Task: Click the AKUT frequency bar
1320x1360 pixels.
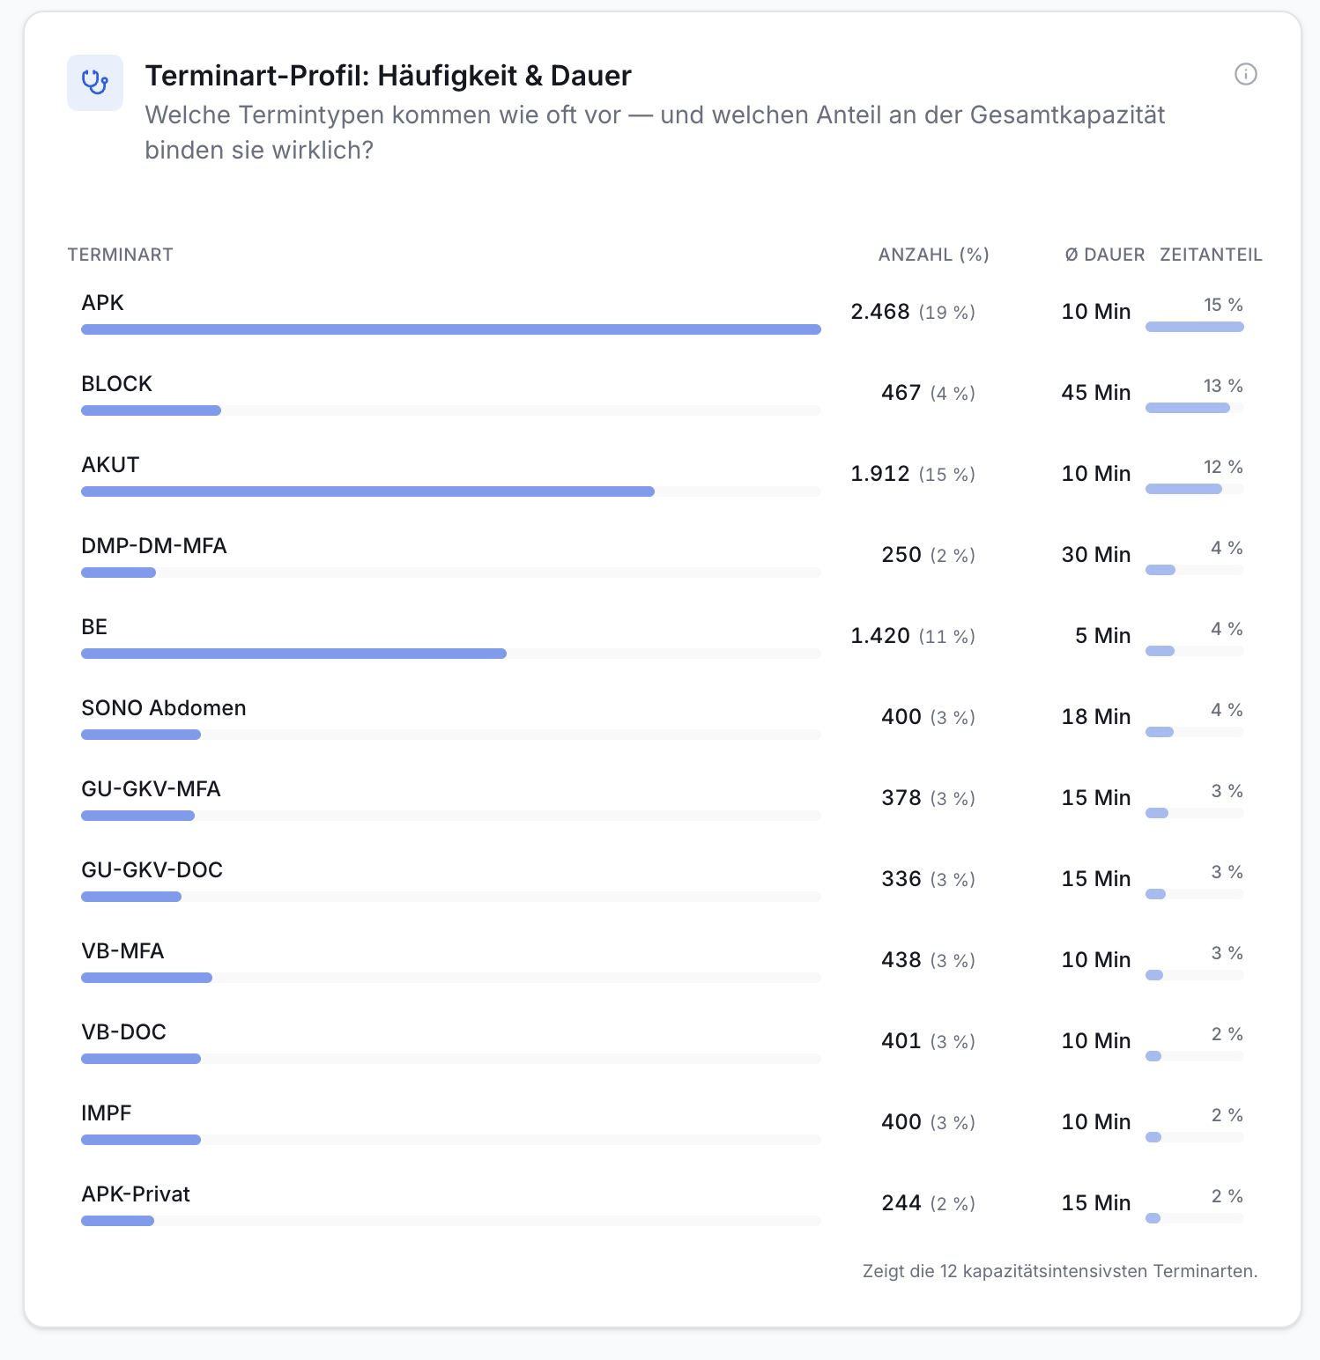Action: (368, 492)
